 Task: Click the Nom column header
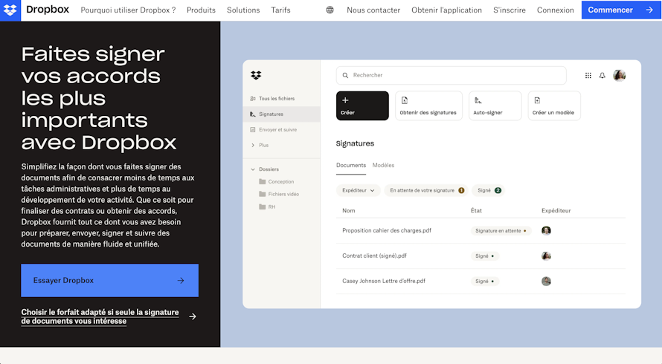(349, 210)
